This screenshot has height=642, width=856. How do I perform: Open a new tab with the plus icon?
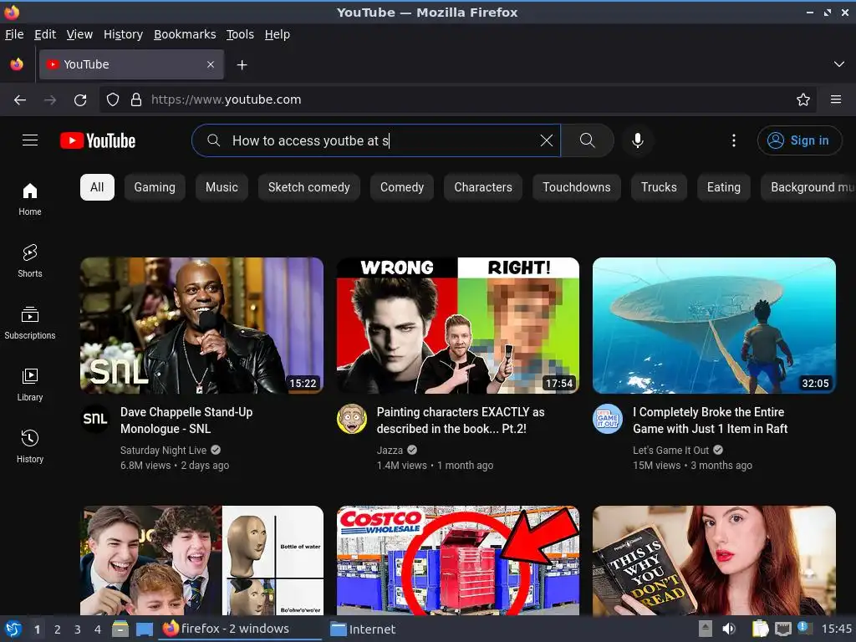pos(242,65)
